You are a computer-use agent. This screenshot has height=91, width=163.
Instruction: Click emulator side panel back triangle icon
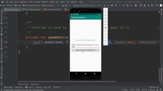click(x=105, y=34)
